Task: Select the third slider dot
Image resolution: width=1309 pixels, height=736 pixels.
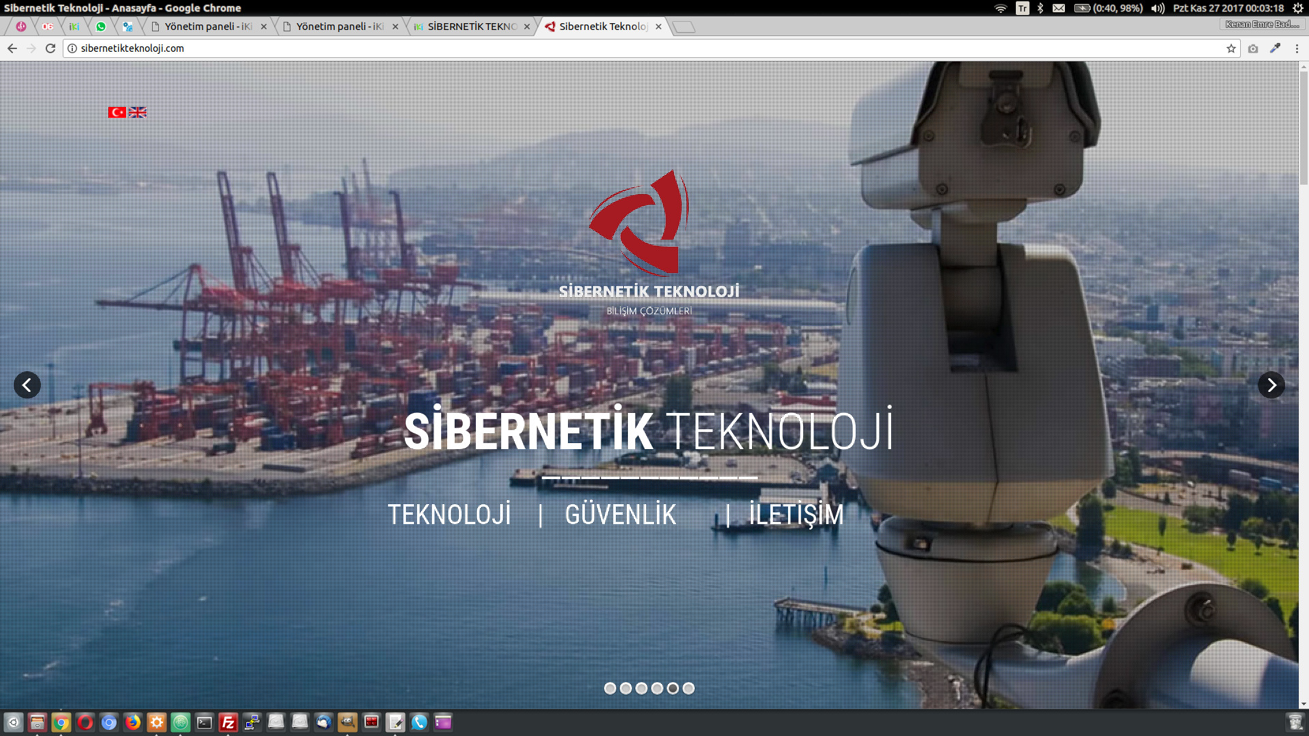Action: point(642,688)
